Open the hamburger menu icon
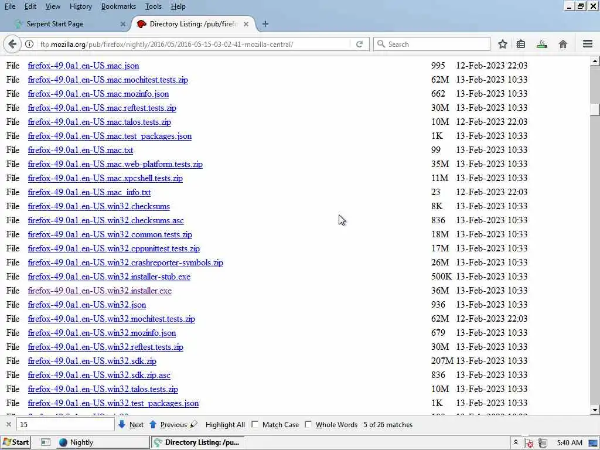Screen dimensions: 600x450 588,43
